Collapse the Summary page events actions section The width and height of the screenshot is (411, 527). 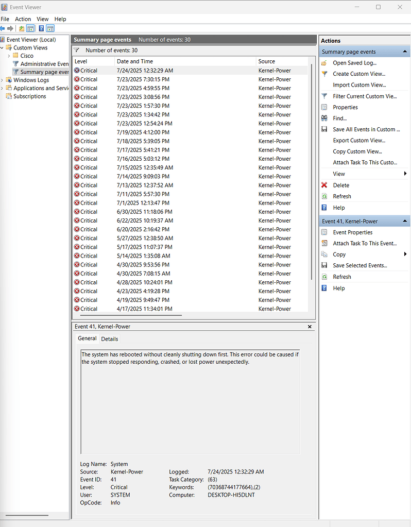(405, 52)
